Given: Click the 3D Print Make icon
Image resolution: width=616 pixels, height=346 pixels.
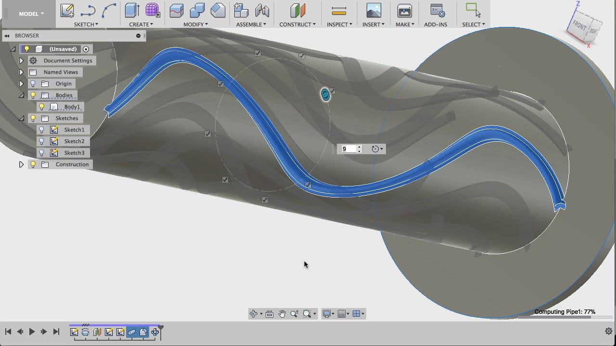Looking at the screenshot, I should pos(405,11).
